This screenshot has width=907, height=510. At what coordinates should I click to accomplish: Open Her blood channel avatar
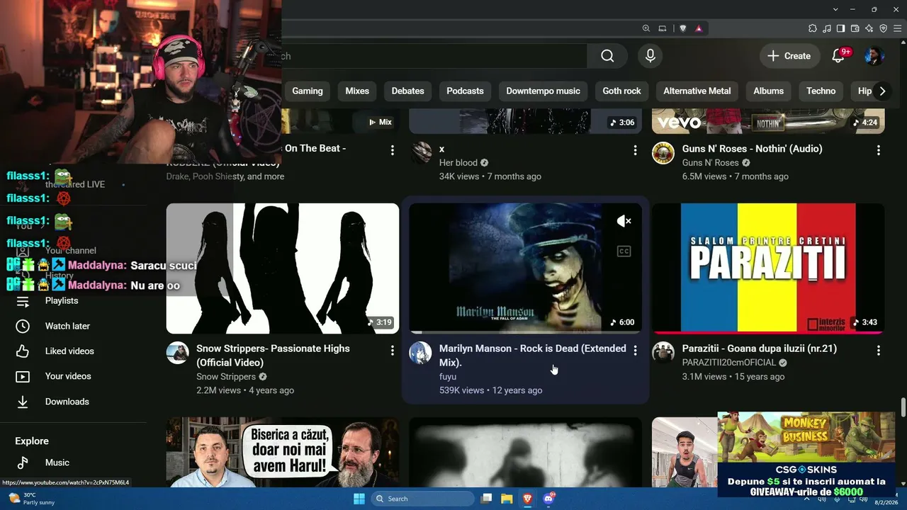(x=421, y=153)
